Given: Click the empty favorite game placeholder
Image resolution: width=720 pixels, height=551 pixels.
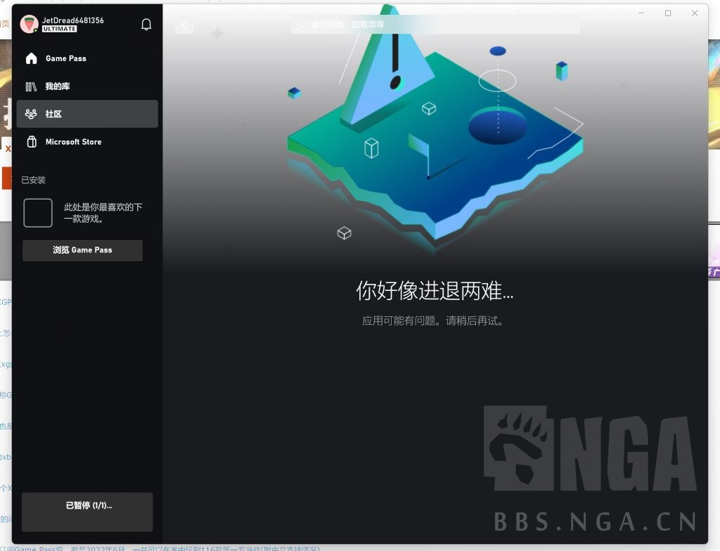Looking at the screenshot, I should (x=38, y=212).
